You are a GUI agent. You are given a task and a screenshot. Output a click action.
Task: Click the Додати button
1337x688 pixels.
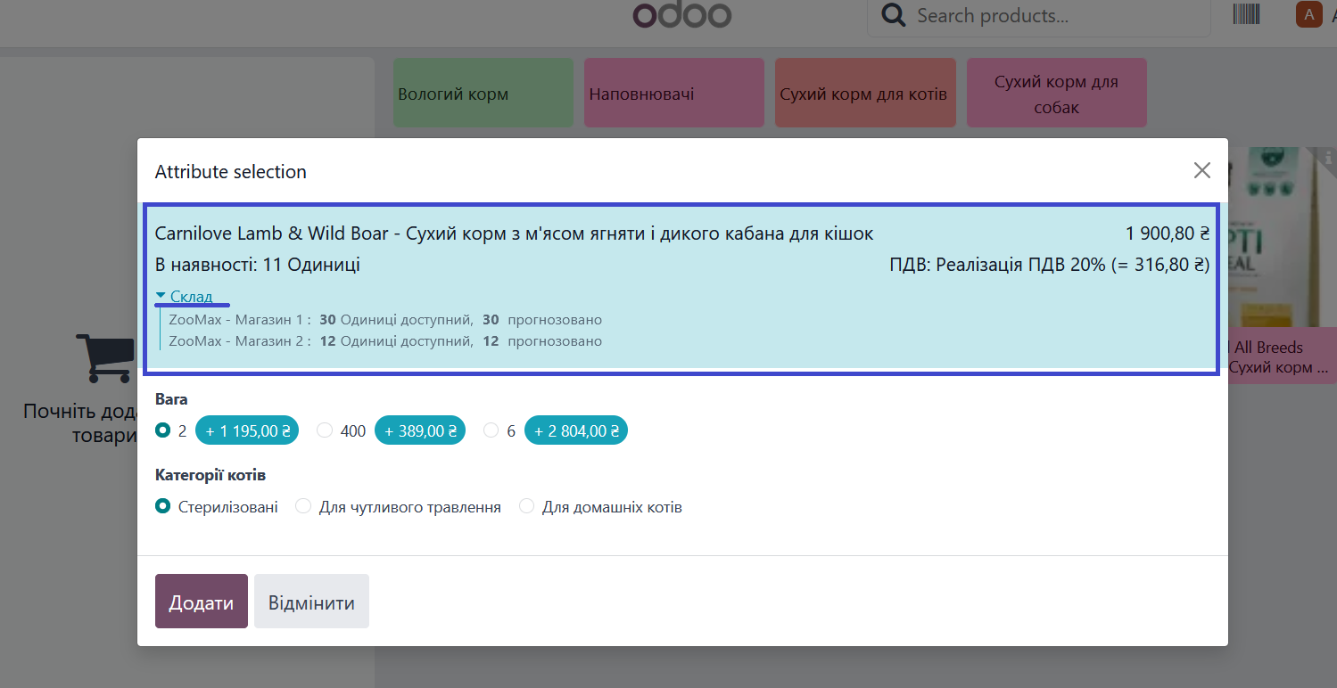click(201, 601)
